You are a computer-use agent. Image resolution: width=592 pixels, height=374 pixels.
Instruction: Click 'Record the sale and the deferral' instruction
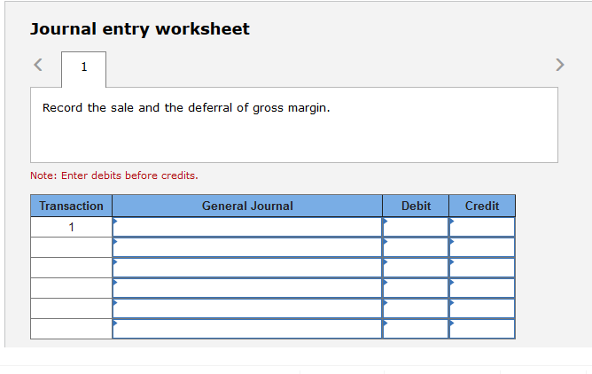click(x=186, y=108)
